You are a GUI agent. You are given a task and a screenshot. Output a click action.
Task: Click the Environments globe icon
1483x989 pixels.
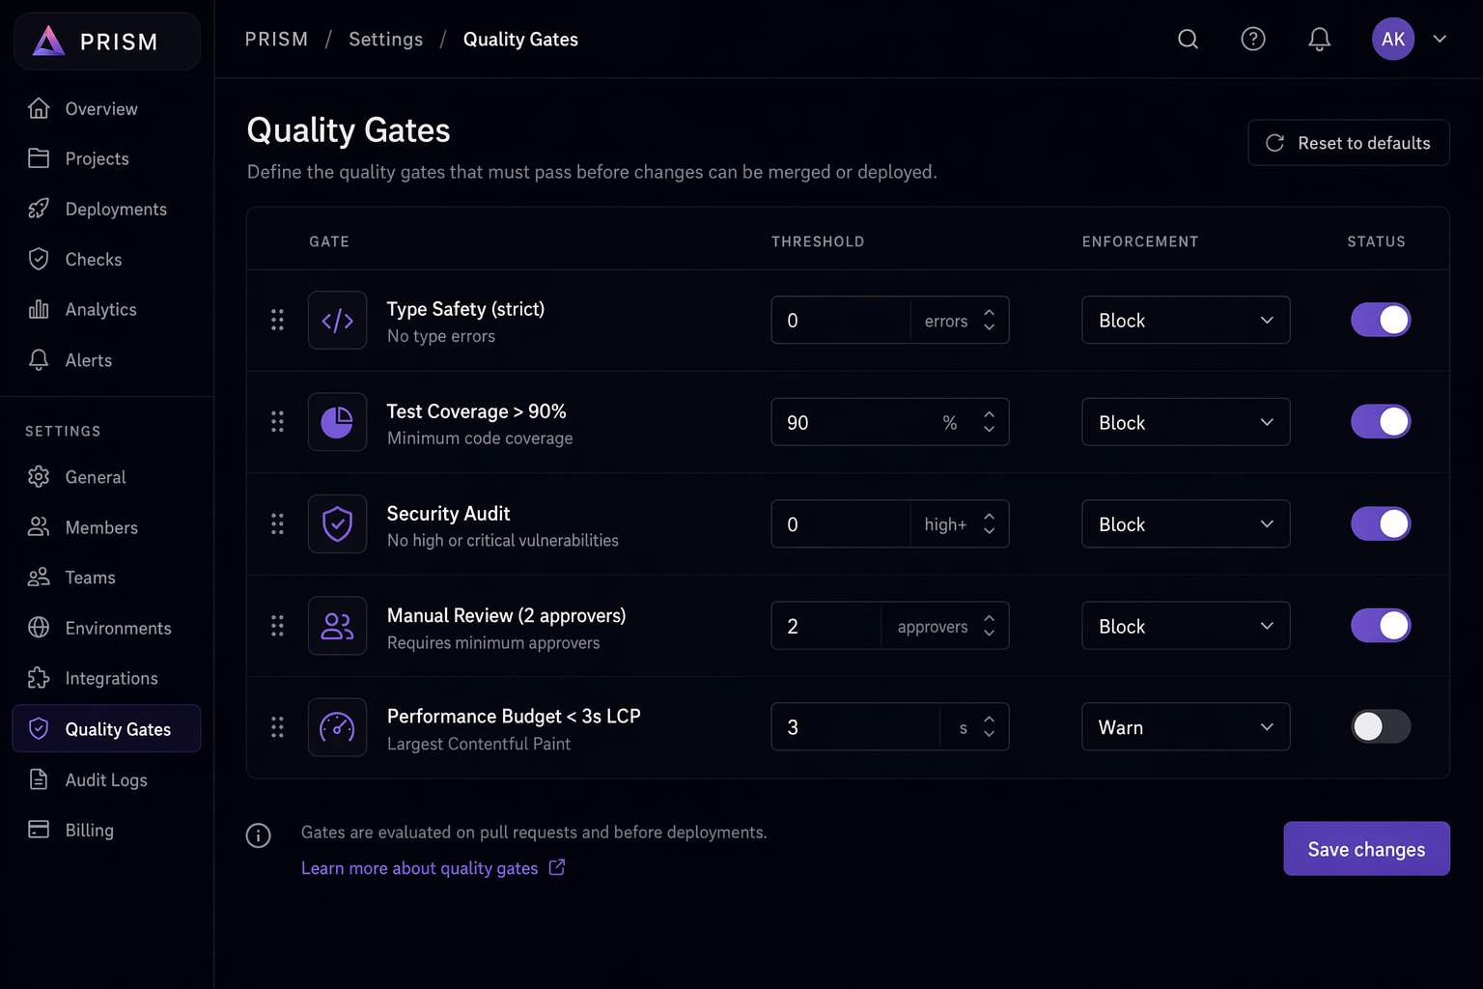pos(39,628)
